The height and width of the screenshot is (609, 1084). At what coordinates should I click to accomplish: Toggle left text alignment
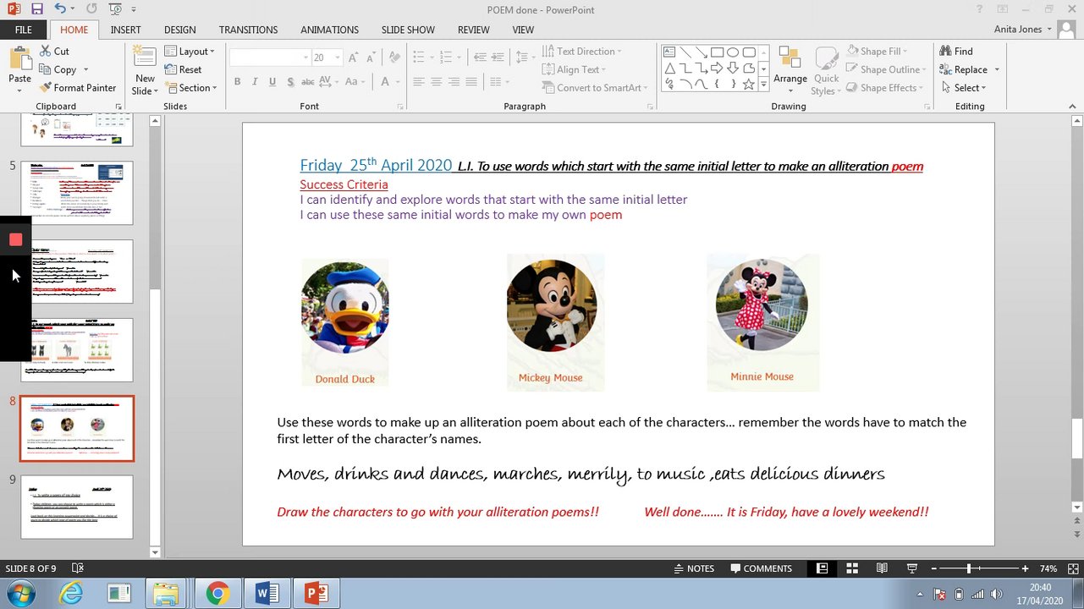tap(419, 82)
